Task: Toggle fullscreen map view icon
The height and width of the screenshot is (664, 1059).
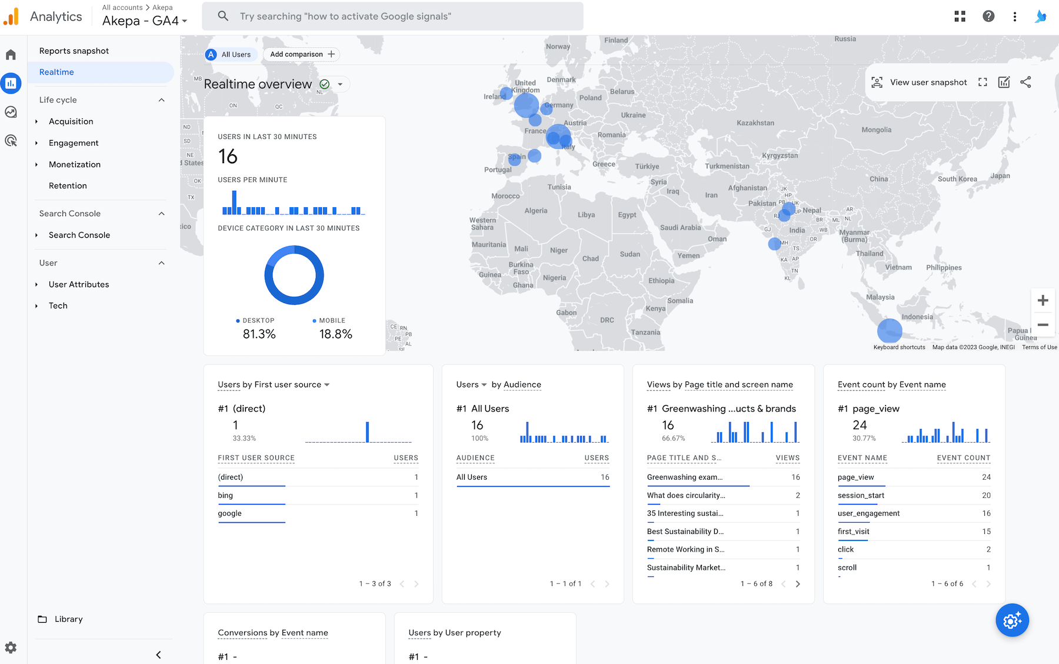Action: [983, 82]
